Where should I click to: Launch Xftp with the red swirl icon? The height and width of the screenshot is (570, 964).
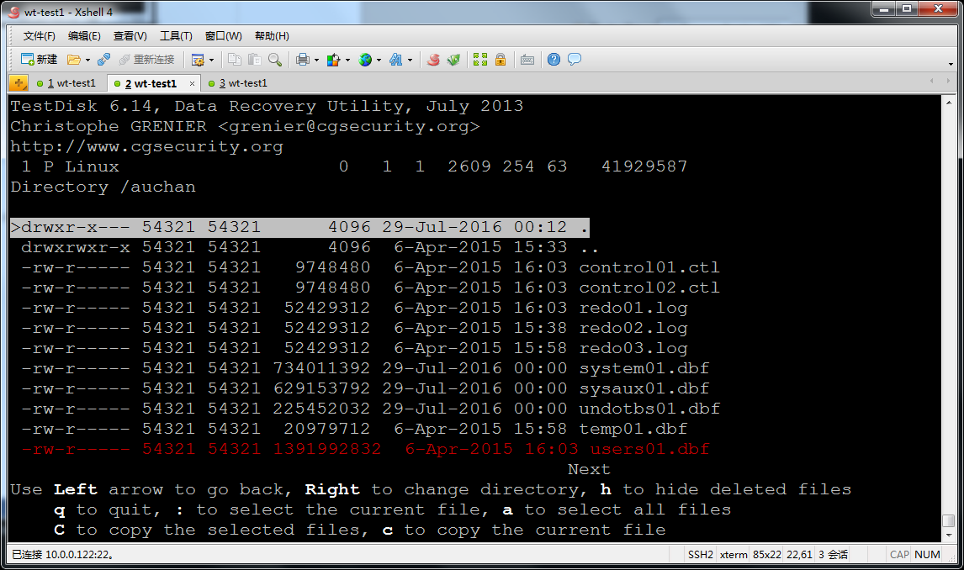coord(433,60)
